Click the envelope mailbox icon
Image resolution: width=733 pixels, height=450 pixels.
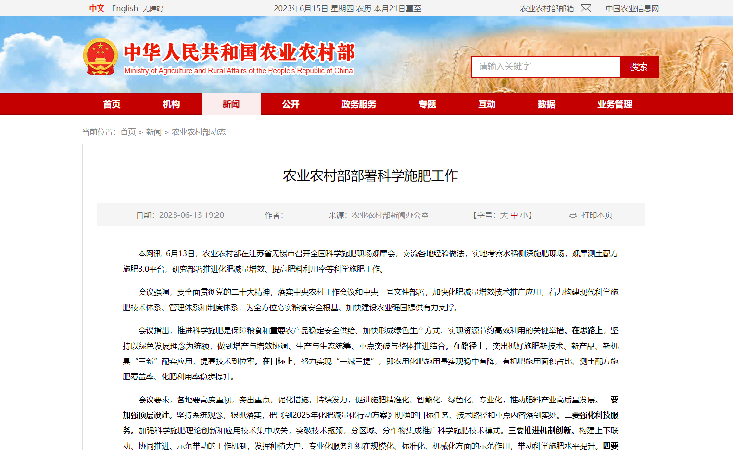(x=585, y=8)
